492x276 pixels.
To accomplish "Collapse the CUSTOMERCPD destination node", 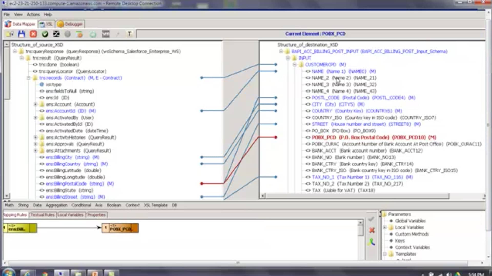I will 295,65.
